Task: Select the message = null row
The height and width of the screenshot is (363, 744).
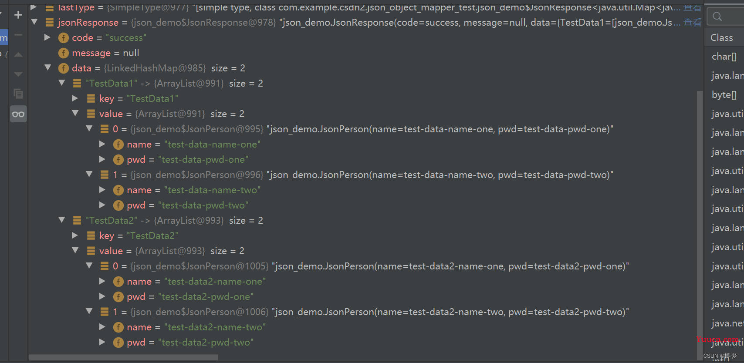Action: point(363,53)
